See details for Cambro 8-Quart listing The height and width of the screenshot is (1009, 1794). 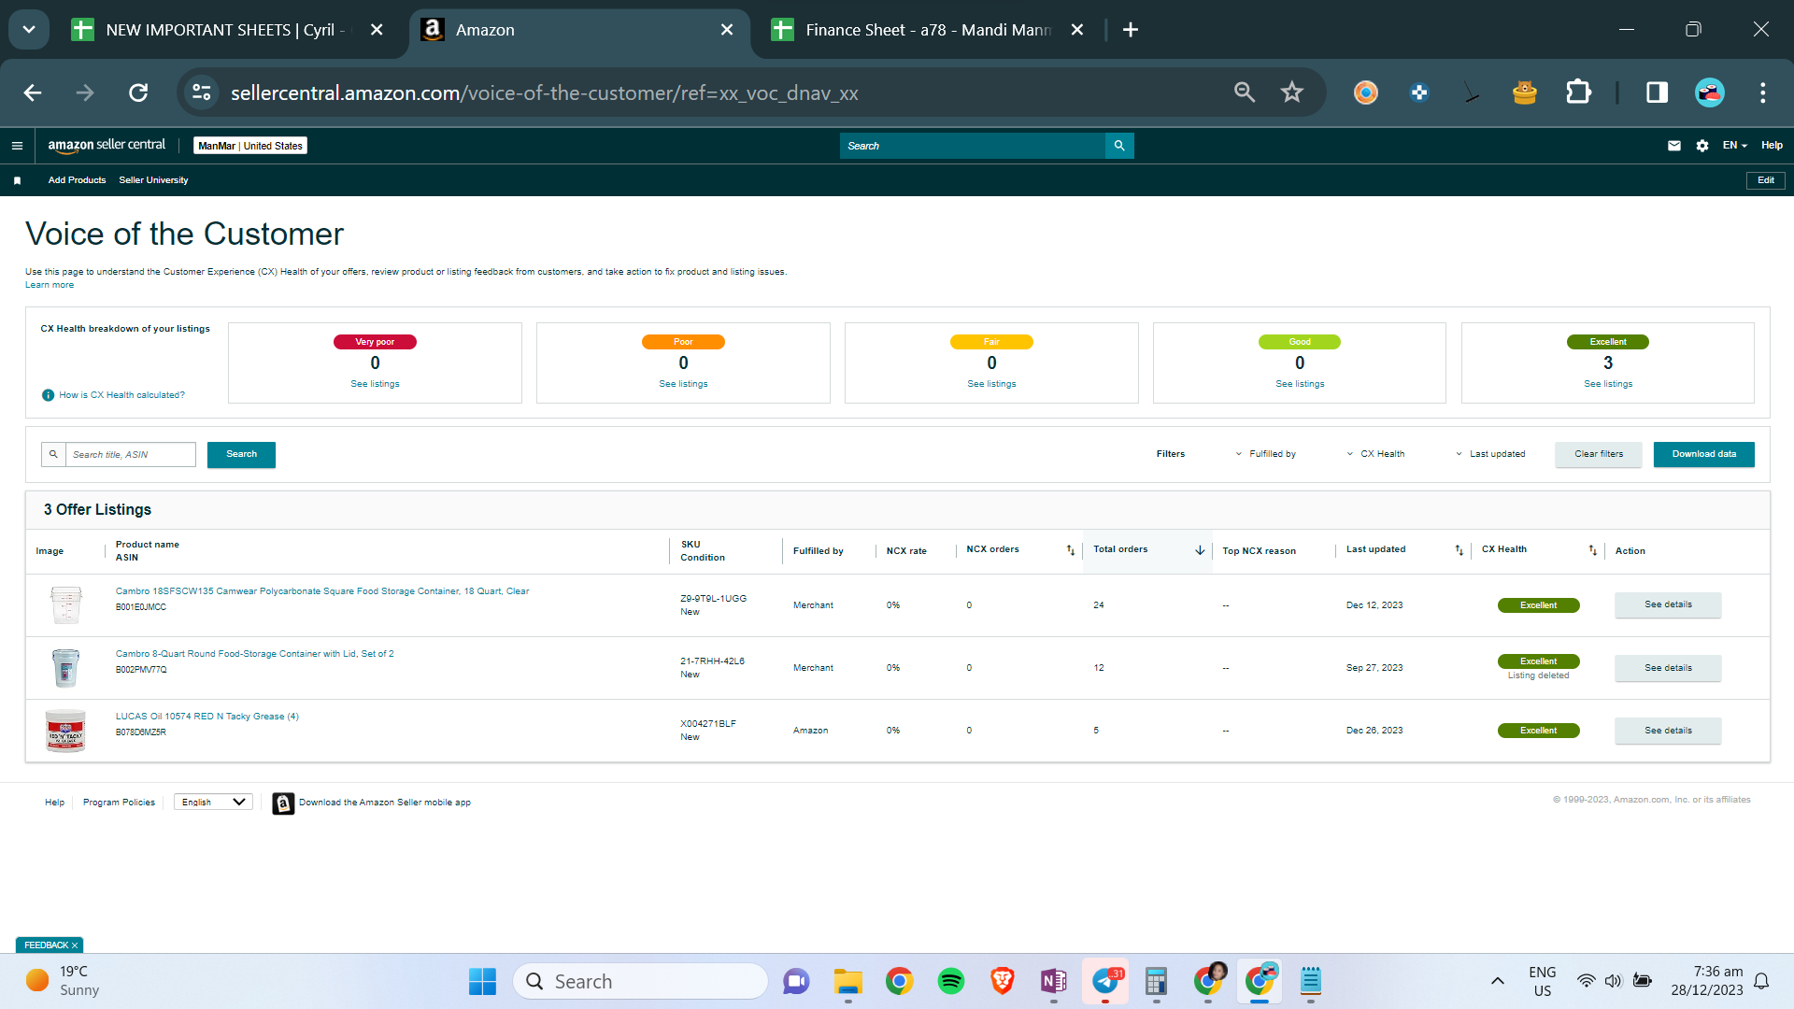pyautogui.click(x=1668, y=668)
